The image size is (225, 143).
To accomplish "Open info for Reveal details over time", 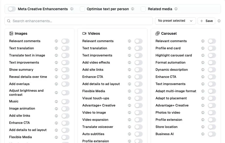I will 56,77.
